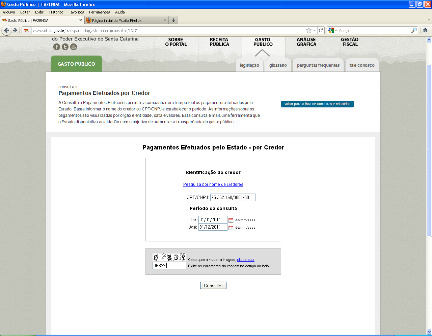Open the Ferramentas menu
The image size is (432, 336).
coord(100,12)
